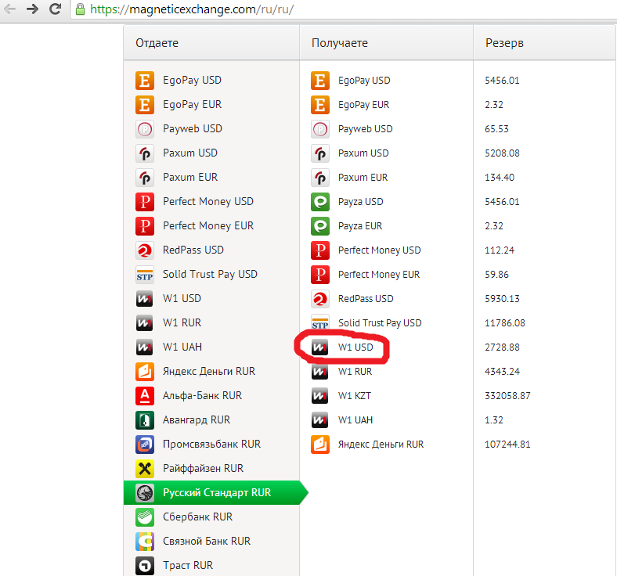The image size is (617, 576).
Task: Click W1 USD icon in Отдаете column
Action: tap(145, 299)
